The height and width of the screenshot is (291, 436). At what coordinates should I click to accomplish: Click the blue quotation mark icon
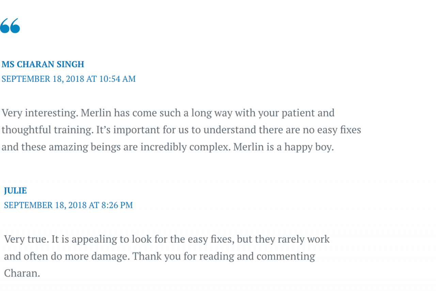click(10, 26)
